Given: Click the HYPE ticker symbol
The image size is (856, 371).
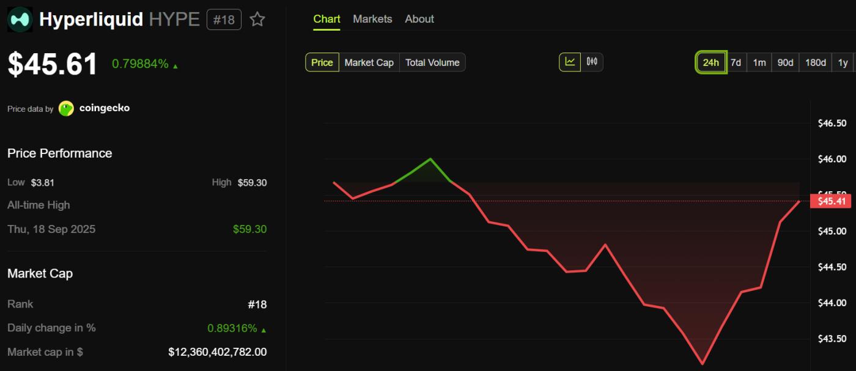Looking at the screenshot, I should click(174, 20).
